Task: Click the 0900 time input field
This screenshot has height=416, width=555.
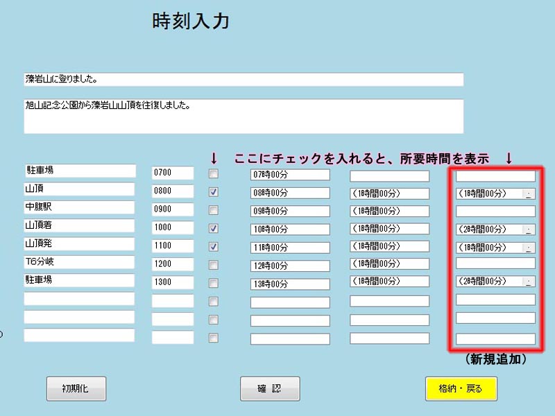Action: point(172,209)
